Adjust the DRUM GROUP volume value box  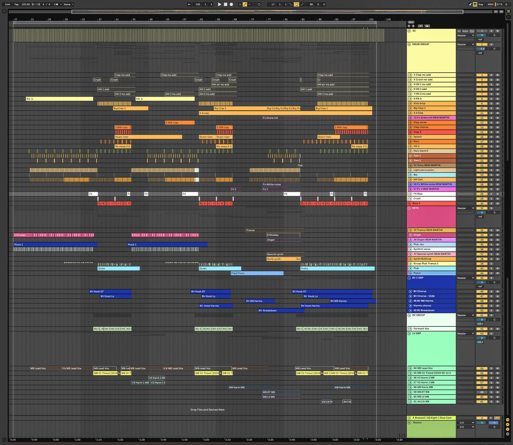482,49
